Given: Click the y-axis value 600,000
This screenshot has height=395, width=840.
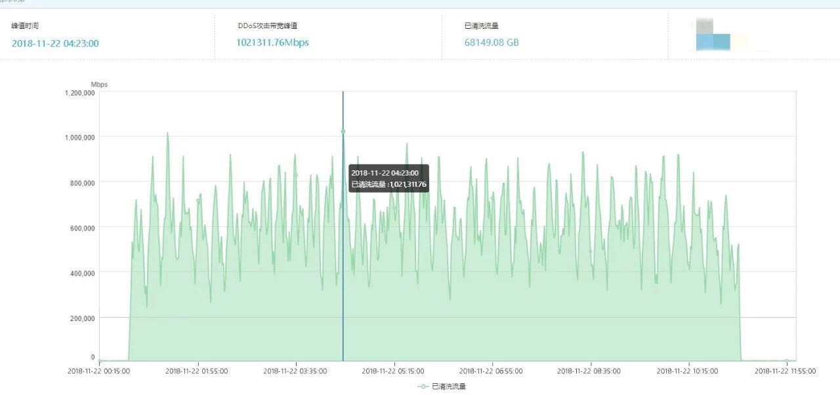Looking at the screenshot, I should 83,228.
